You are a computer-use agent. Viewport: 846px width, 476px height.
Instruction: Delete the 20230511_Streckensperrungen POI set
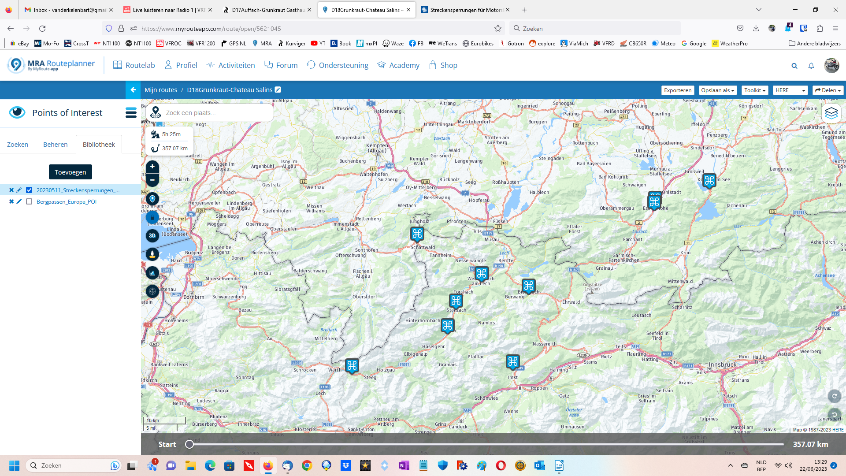point(11,190)
